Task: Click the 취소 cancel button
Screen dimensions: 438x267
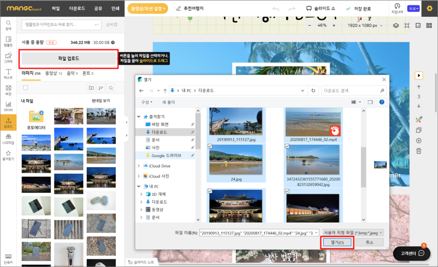Action: [369, 243]
